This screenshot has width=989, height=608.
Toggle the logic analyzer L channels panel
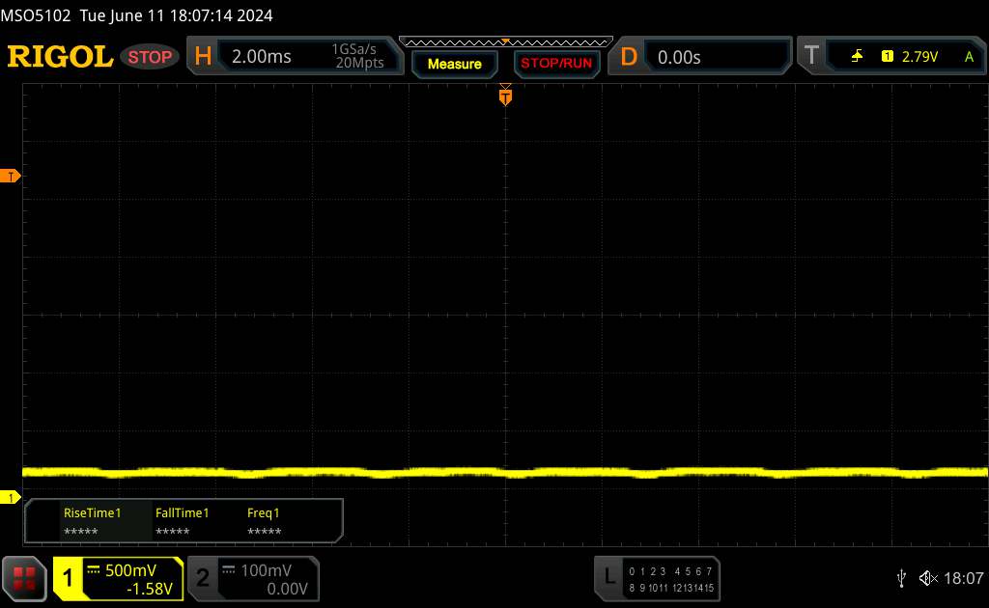point(657,578)
